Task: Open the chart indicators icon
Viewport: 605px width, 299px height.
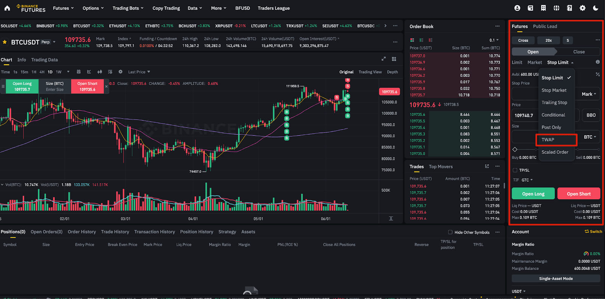Action: point(89,72)
